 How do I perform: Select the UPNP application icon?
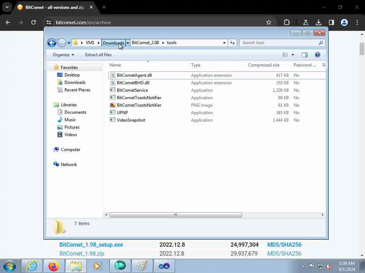tap(113, 113)
